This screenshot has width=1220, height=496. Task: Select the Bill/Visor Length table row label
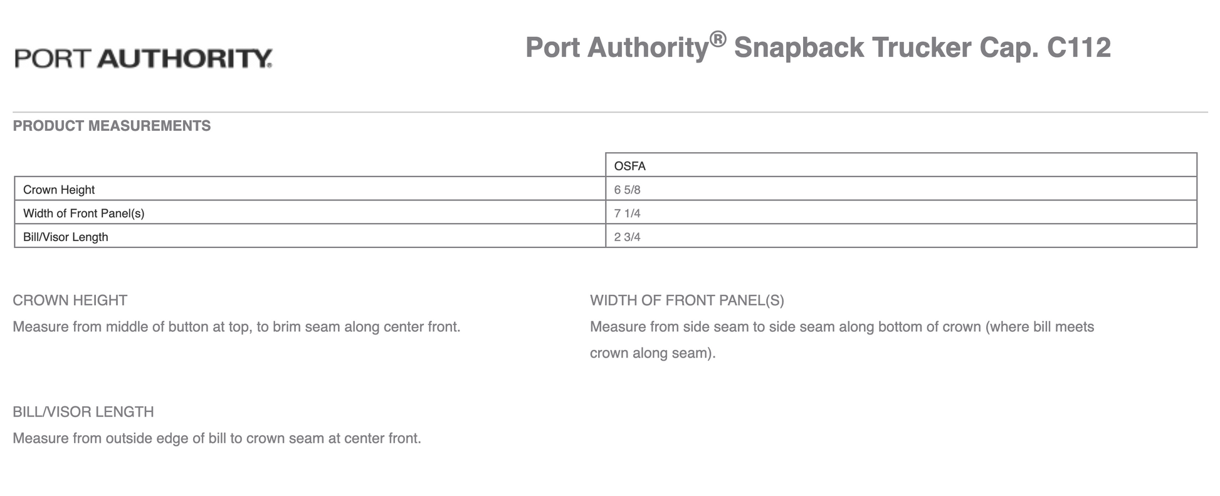(x=66, y=237)
